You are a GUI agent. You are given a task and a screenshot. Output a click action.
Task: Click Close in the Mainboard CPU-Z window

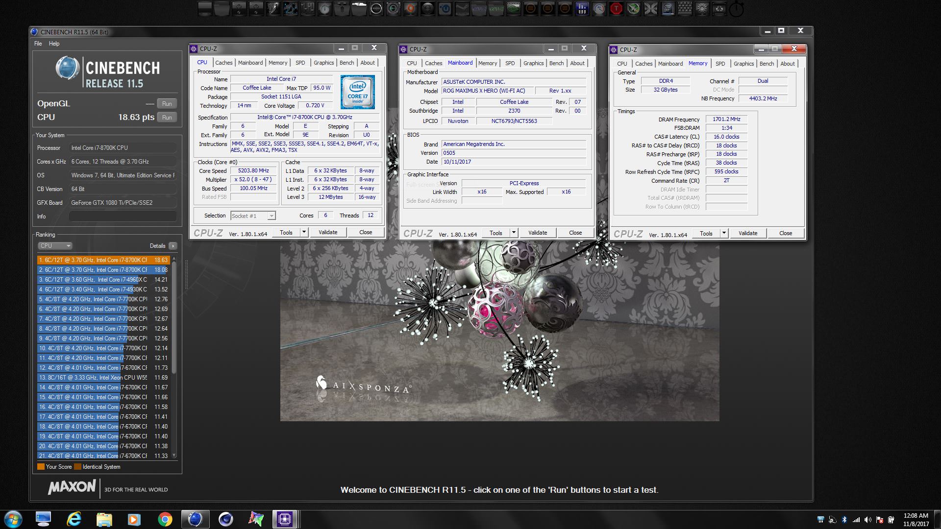point(575,233)
